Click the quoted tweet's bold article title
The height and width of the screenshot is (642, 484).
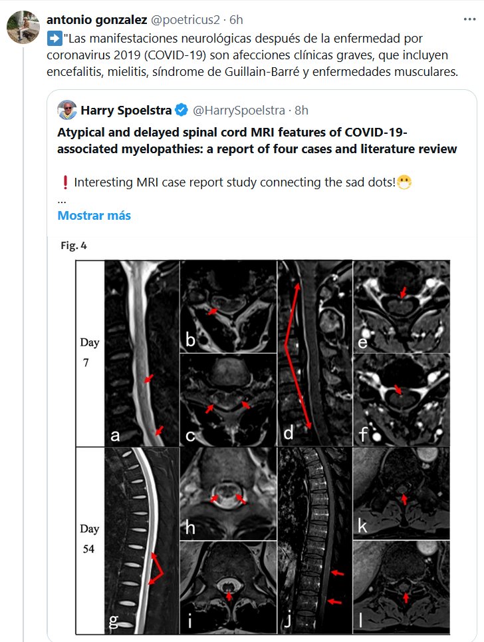pyautogui.click(x=257, y=141)
